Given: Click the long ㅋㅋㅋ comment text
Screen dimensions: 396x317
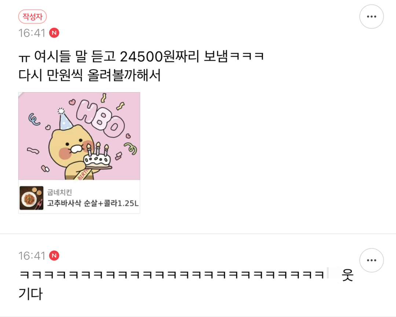Looking at the screenshot, I should [172, 275].
